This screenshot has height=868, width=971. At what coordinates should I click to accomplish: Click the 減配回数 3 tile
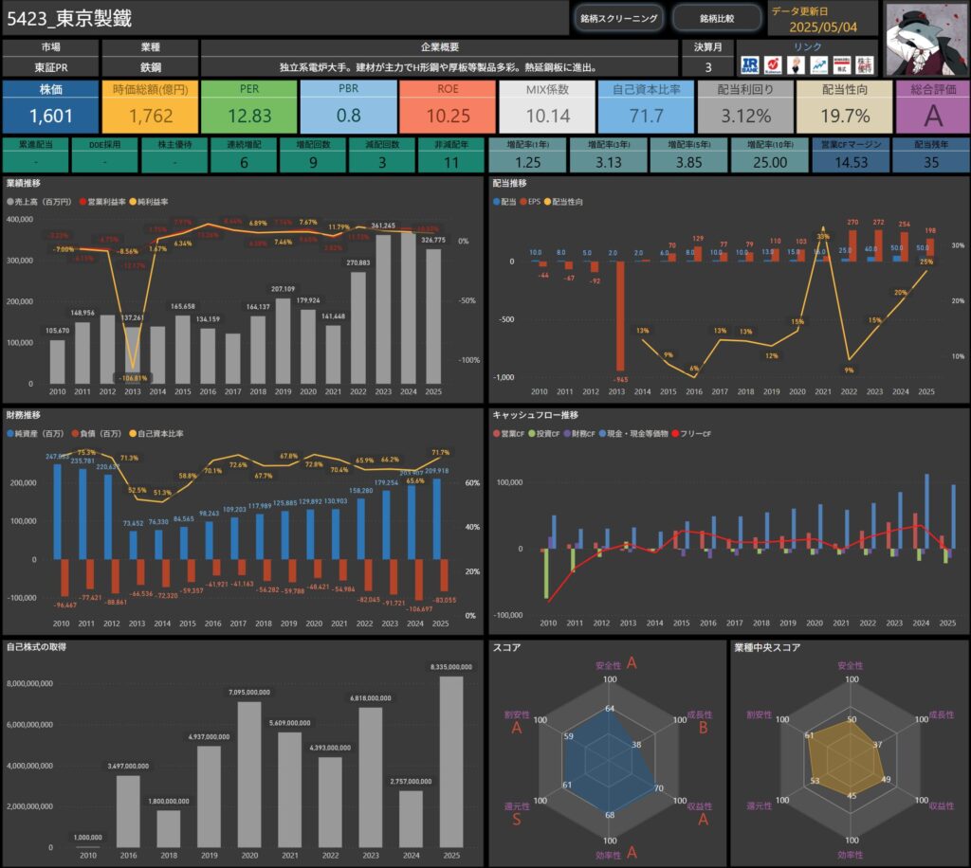[382, 154]
